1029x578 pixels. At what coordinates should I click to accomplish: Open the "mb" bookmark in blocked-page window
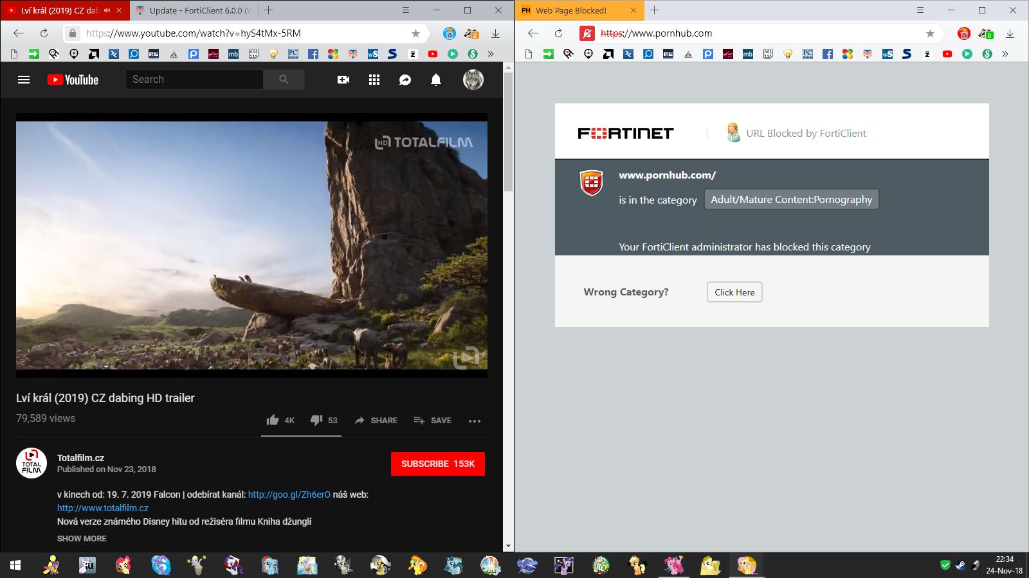748,54
